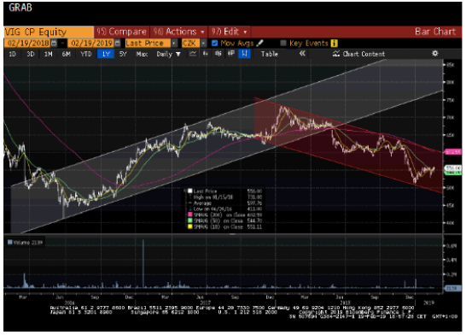Click the yellow SMAVG (10) legend swatch
This screenshot has width=466, height=335.
point(190,226)
